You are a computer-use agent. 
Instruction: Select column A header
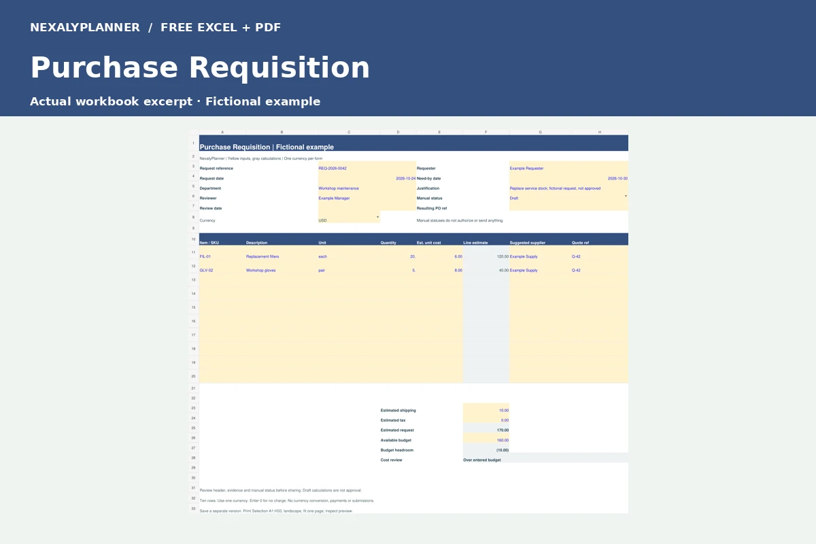pyautogui.click(x=222, y=132)
